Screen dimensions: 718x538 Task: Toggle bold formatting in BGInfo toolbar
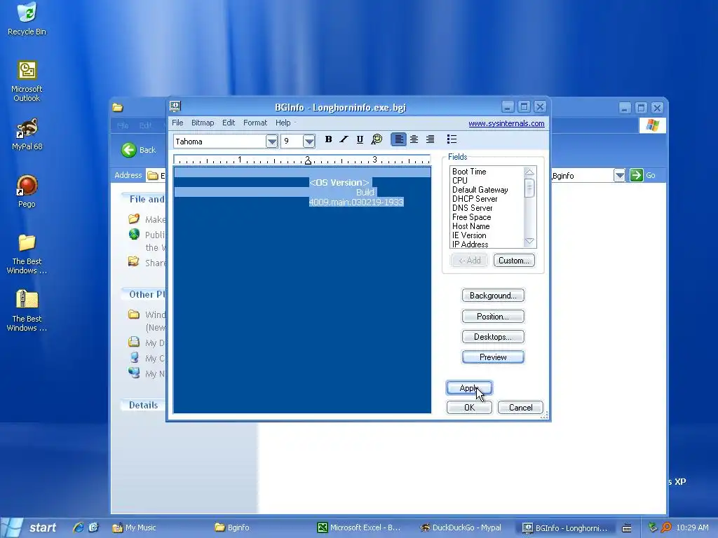[x=328, y=139]
